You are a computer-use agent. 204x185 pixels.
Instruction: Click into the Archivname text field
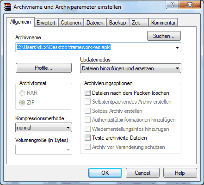click(98, 48)
